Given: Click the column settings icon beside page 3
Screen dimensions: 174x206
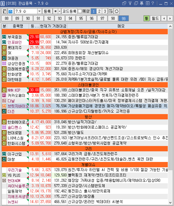Looking at the screenshot, I should tap(111, 11).
